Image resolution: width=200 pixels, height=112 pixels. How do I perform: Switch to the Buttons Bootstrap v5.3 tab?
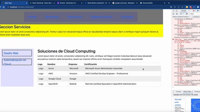pyautogui.click(x=70, y=3)
